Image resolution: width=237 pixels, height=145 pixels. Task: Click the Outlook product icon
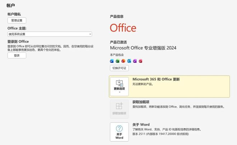pos(129,61)
